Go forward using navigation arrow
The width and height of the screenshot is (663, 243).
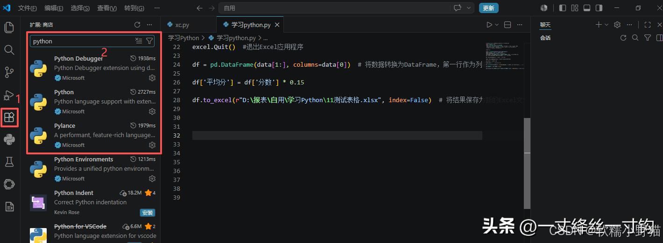(x=212, y=8)
